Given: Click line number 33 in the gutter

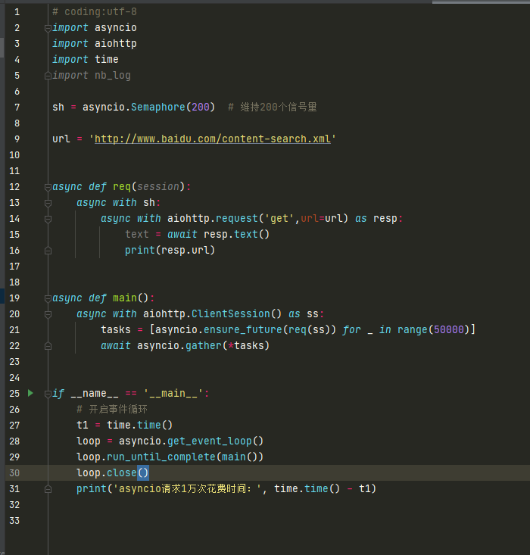Looking at the screenshot, I should pyautogui.click(x=14, y=521).
